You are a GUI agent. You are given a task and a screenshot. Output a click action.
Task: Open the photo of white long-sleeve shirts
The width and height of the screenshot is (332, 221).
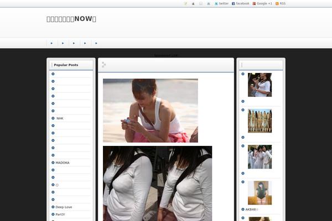[x=157, y=183]
